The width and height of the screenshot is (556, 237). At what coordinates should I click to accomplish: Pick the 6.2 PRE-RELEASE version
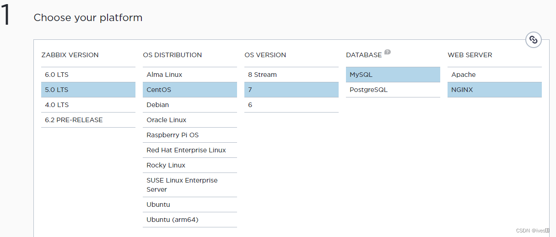click(x=88, y=120)
